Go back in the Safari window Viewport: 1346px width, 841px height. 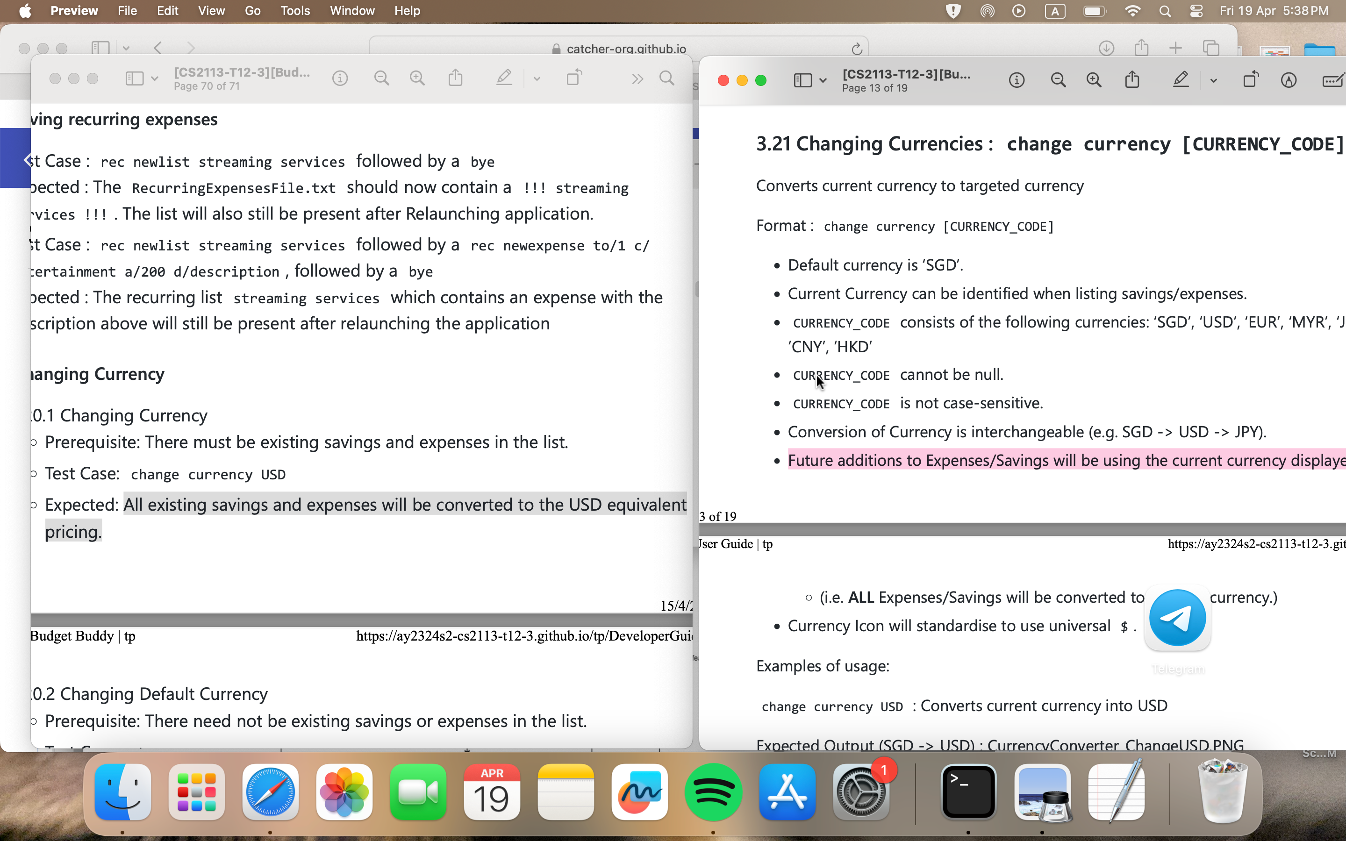(x=158, y=48)
